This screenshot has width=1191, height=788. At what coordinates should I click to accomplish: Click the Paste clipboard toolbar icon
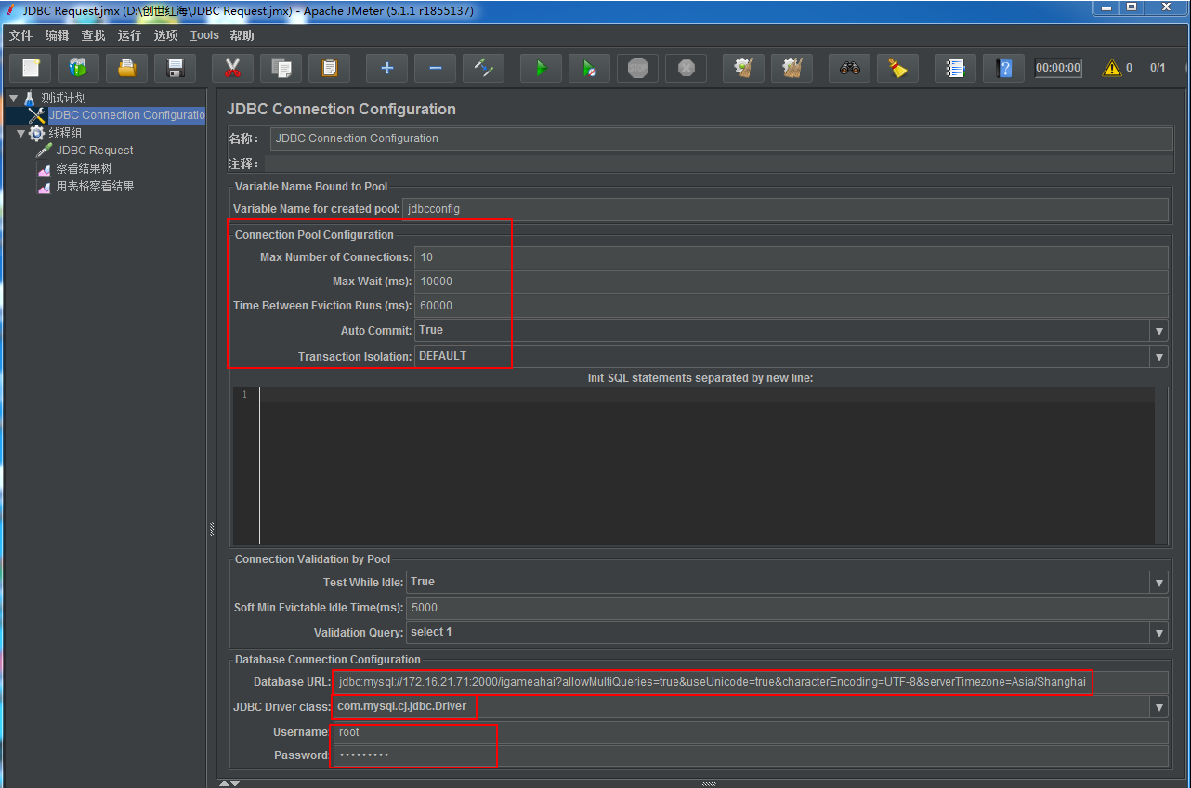pyautogui.click(x=330, y=68)
